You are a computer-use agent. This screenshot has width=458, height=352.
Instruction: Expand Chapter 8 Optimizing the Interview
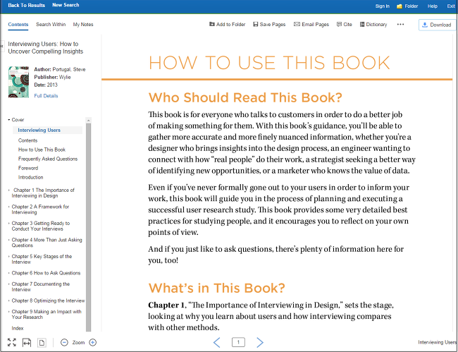coord(9,301)
